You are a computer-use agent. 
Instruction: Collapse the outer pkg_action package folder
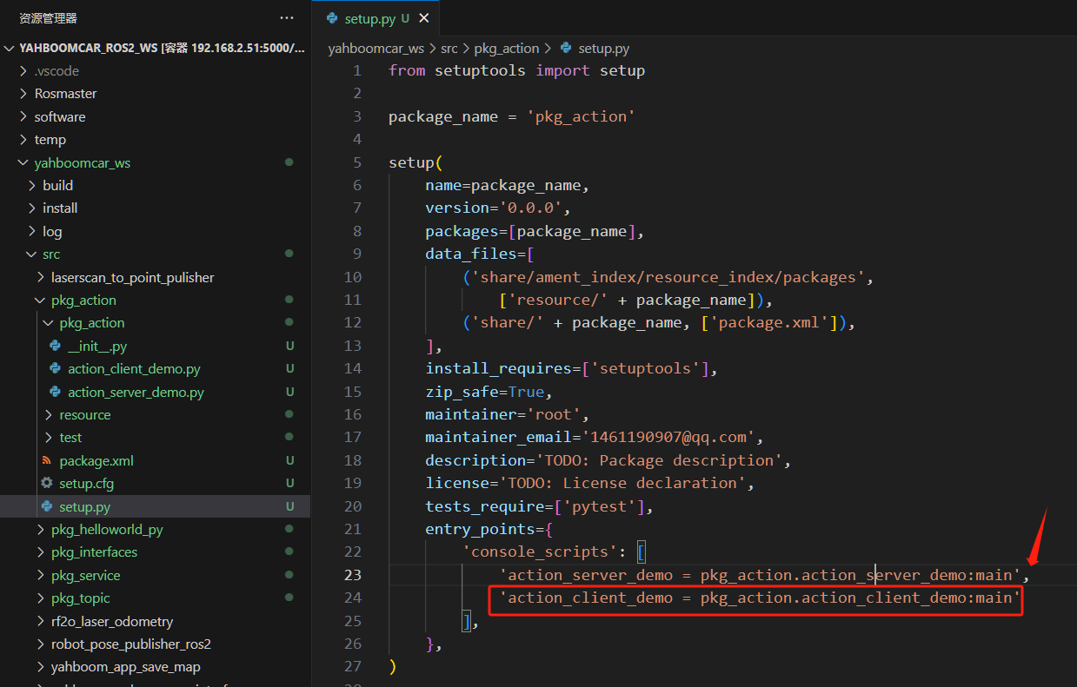pyautogui.click(x=155, y=301)
